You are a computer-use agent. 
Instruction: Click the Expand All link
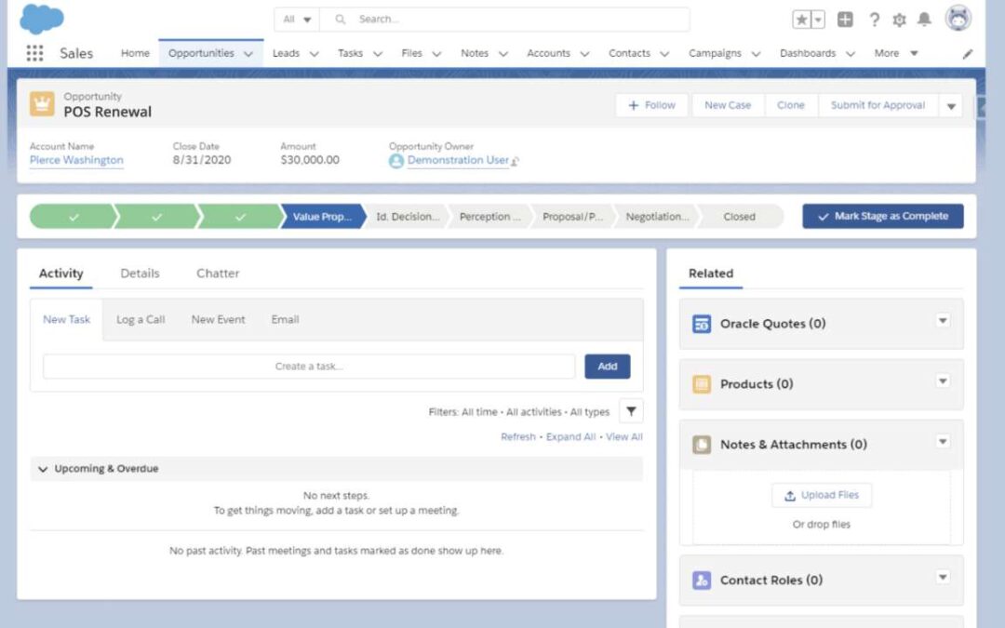pyautogui.click(x=570, y=437)
